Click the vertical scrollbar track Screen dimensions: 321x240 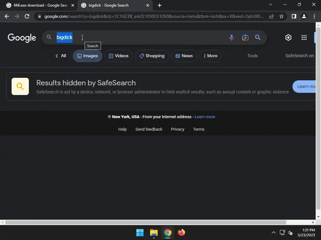(x=318, y=118)
